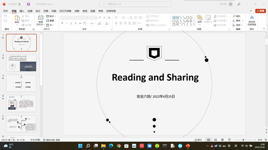
Task: Click the fit slide to window icon
Action: [x=266, y=140]
